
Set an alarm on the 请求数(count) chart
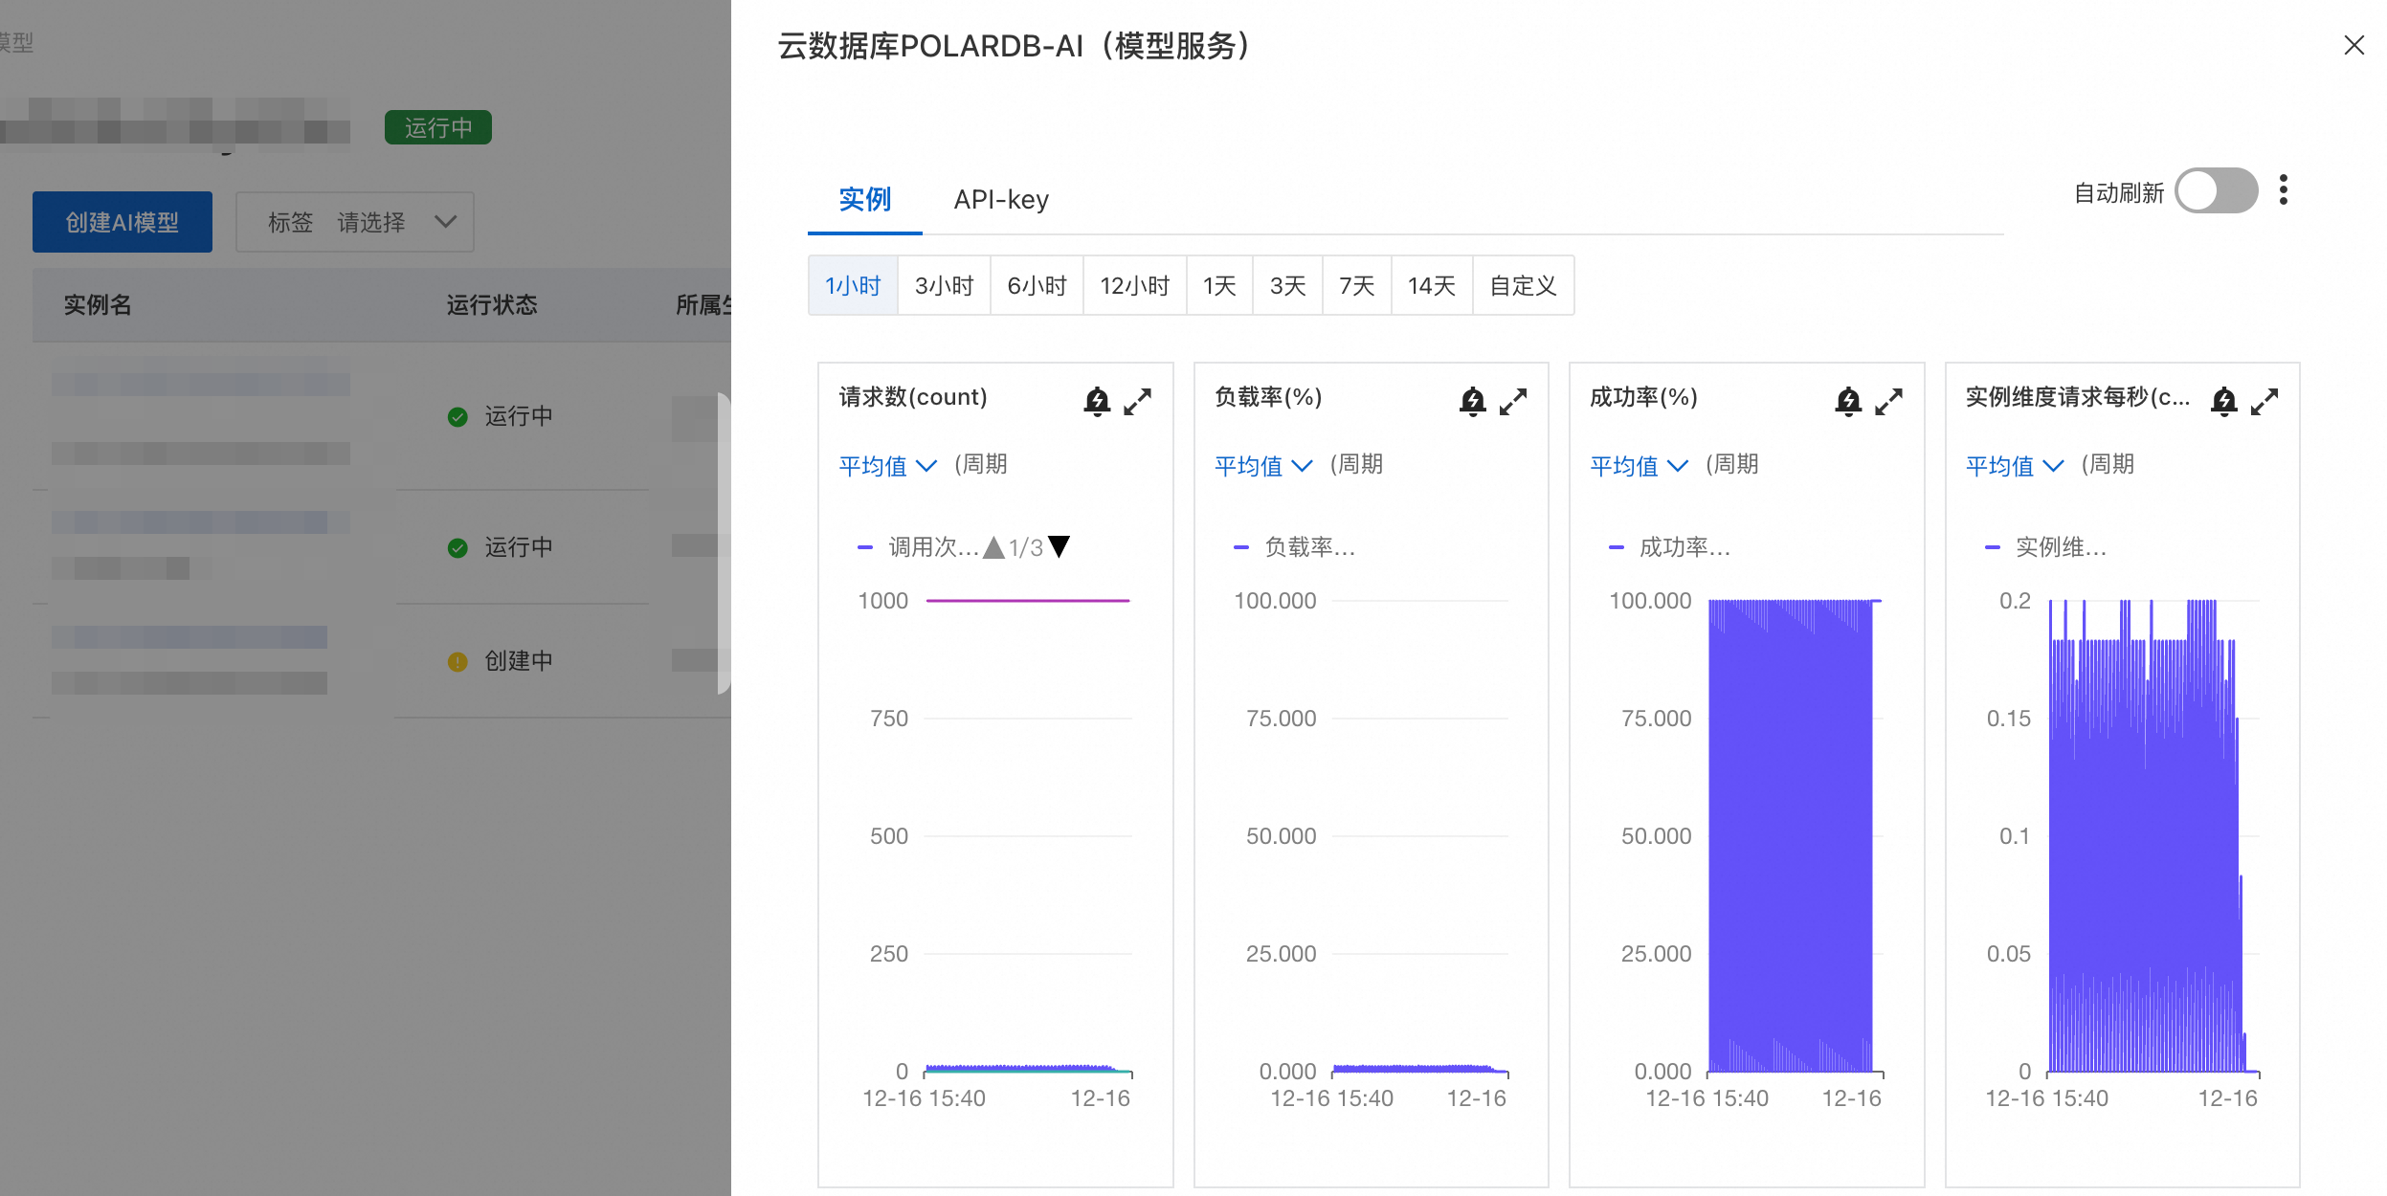tap(1097, 401)
